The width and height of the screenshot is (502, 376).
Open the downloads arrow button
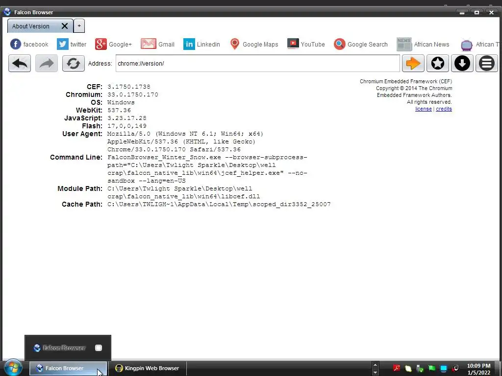(x=462, y=63)
